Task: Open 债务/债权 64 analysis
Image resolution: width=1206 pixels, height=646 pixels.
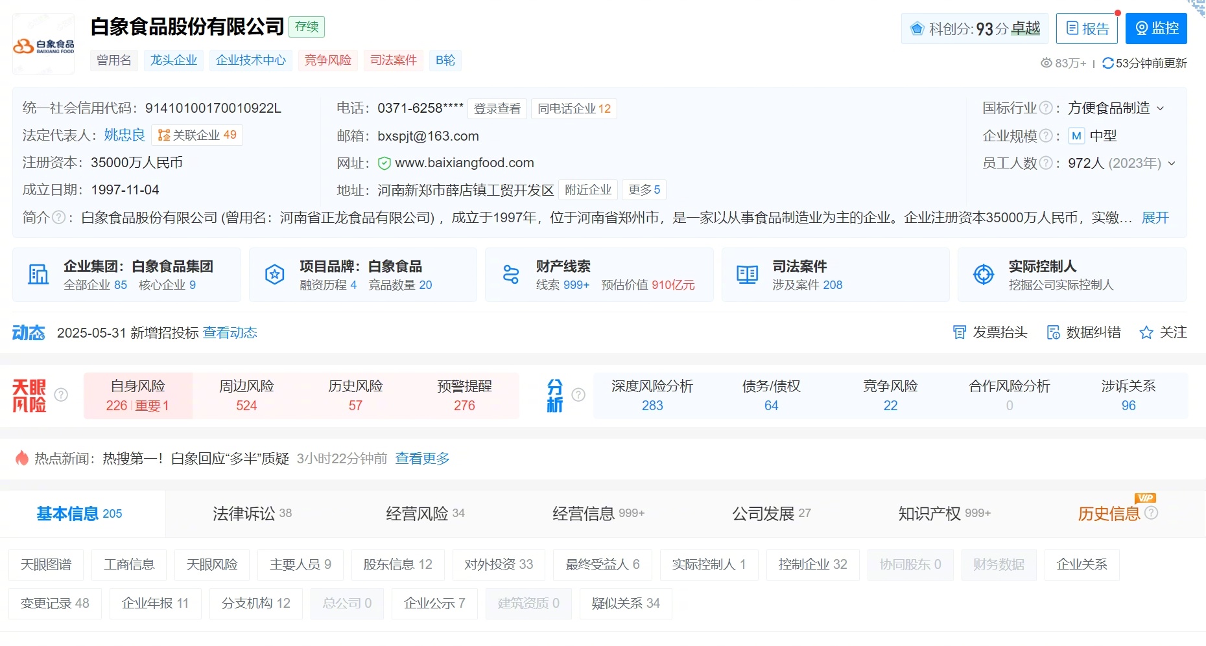Action: [x=771, y=395]
